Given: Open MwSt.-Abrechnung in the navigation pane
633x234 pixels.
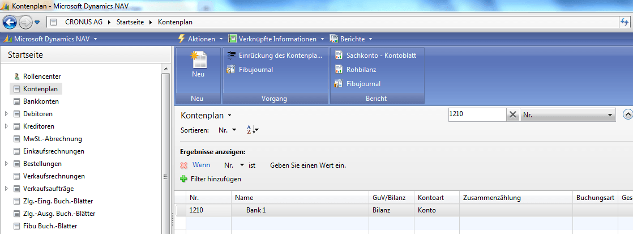Looking at the screenshot, I should click(x=53, y=139).
